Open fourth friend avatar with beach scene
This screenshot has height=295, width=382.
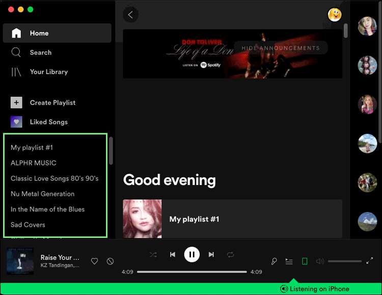point(367,143)
